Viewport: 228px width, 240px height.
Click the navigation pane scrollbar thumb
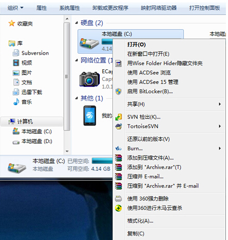tap(67, 77)
